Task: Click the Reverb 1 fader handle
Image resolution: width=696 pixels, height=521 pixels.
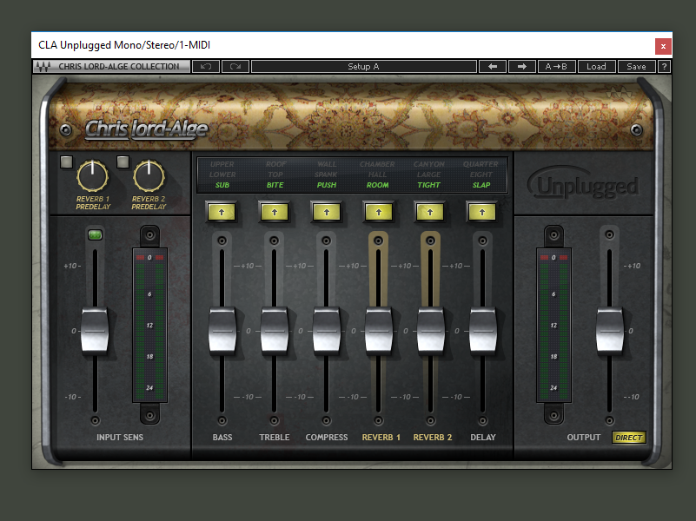Action: click(379, 331)
